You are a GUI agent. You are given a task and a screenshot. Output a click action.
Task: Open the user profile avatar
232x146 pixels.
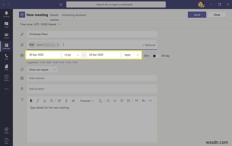201,5
